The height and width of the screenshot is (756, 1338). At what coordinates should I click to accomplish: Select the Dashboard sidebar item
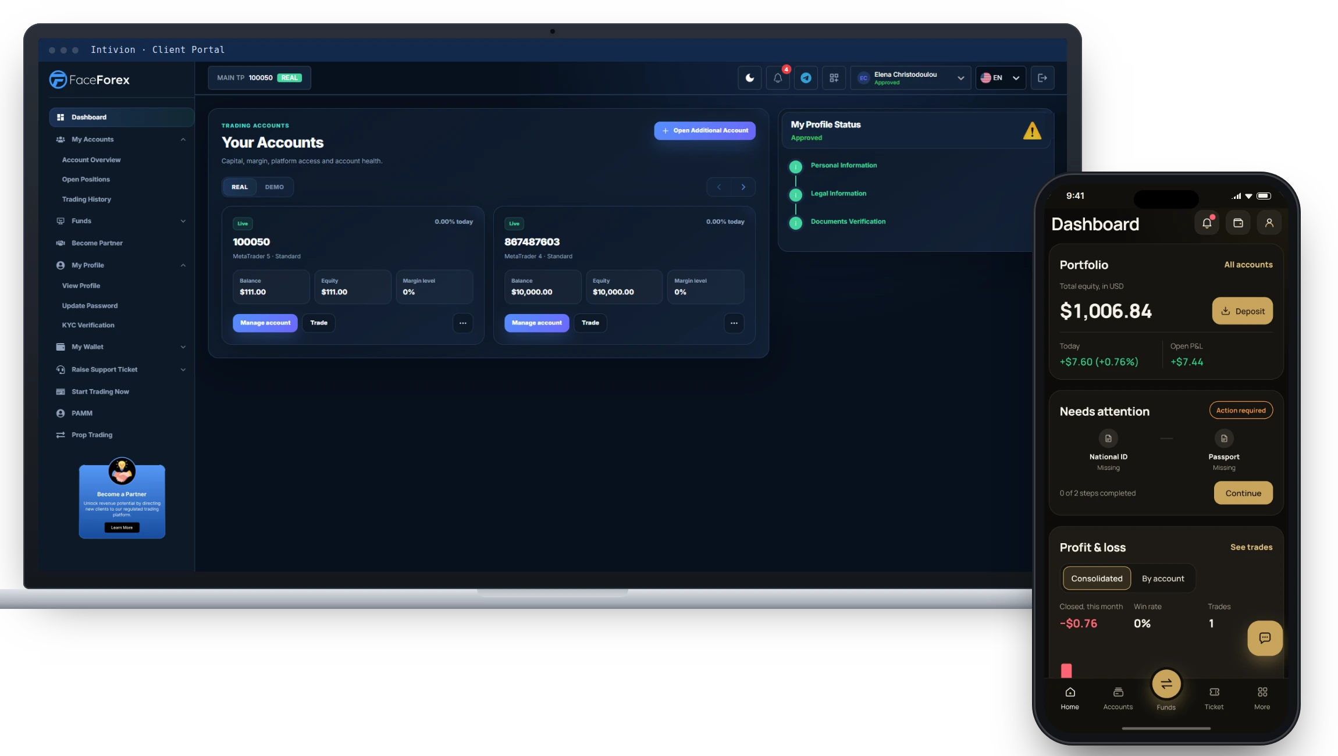tap(121, 117)
